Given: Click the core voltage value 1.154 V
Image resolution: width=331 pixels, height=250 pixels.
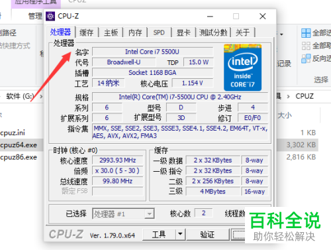Looking at the screenshot, I should click(193, 83).
